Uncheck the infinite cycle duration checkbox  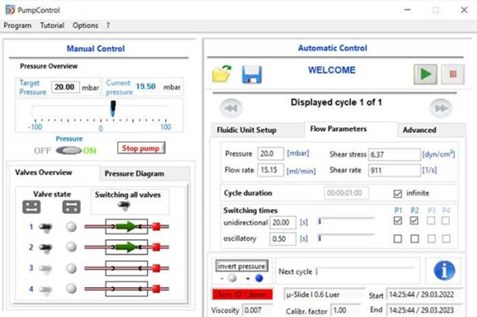pyautogui.click(x=397, y=194)
